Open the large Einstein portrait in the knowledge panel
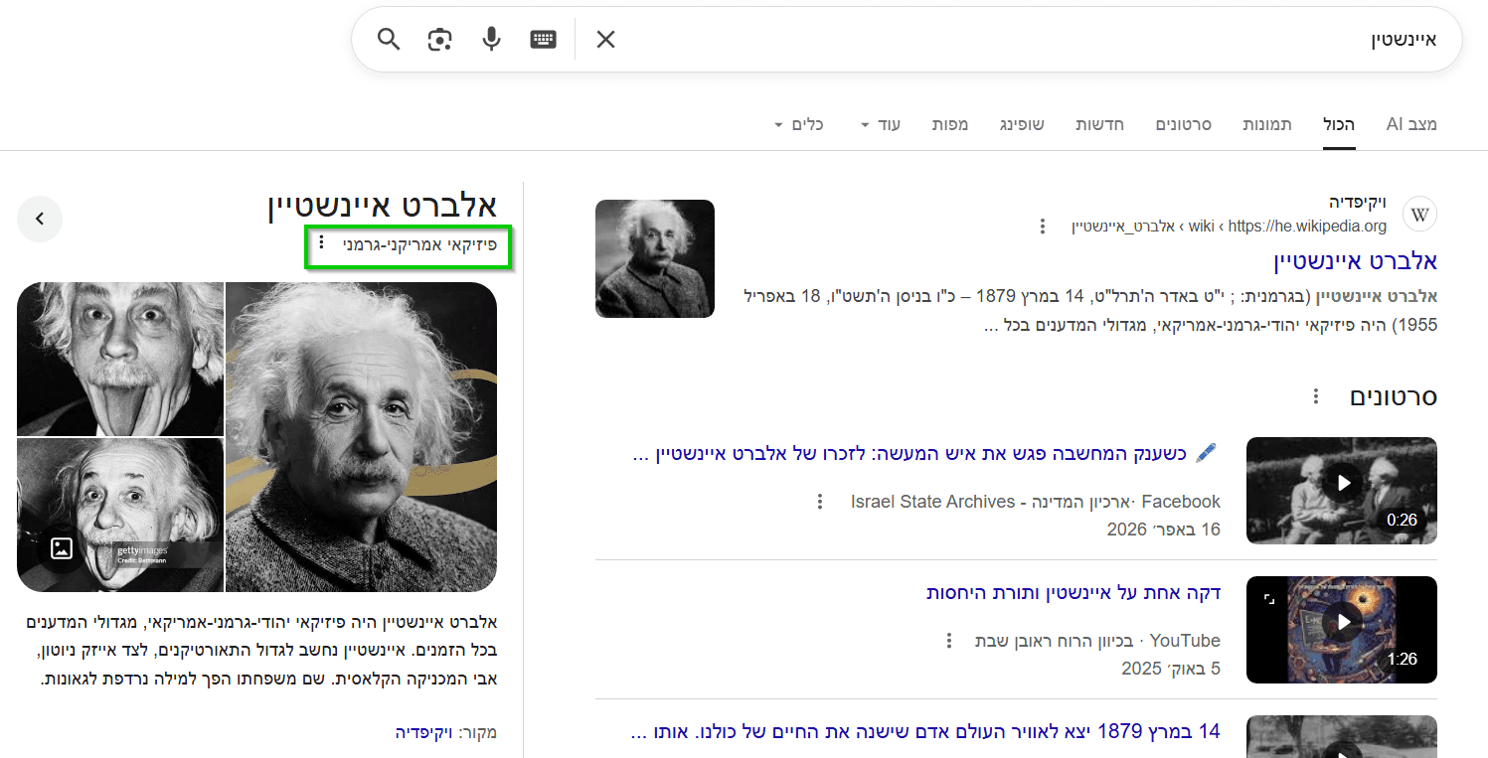The height and width of the screenshot is (758, 1488). point(361,437)
